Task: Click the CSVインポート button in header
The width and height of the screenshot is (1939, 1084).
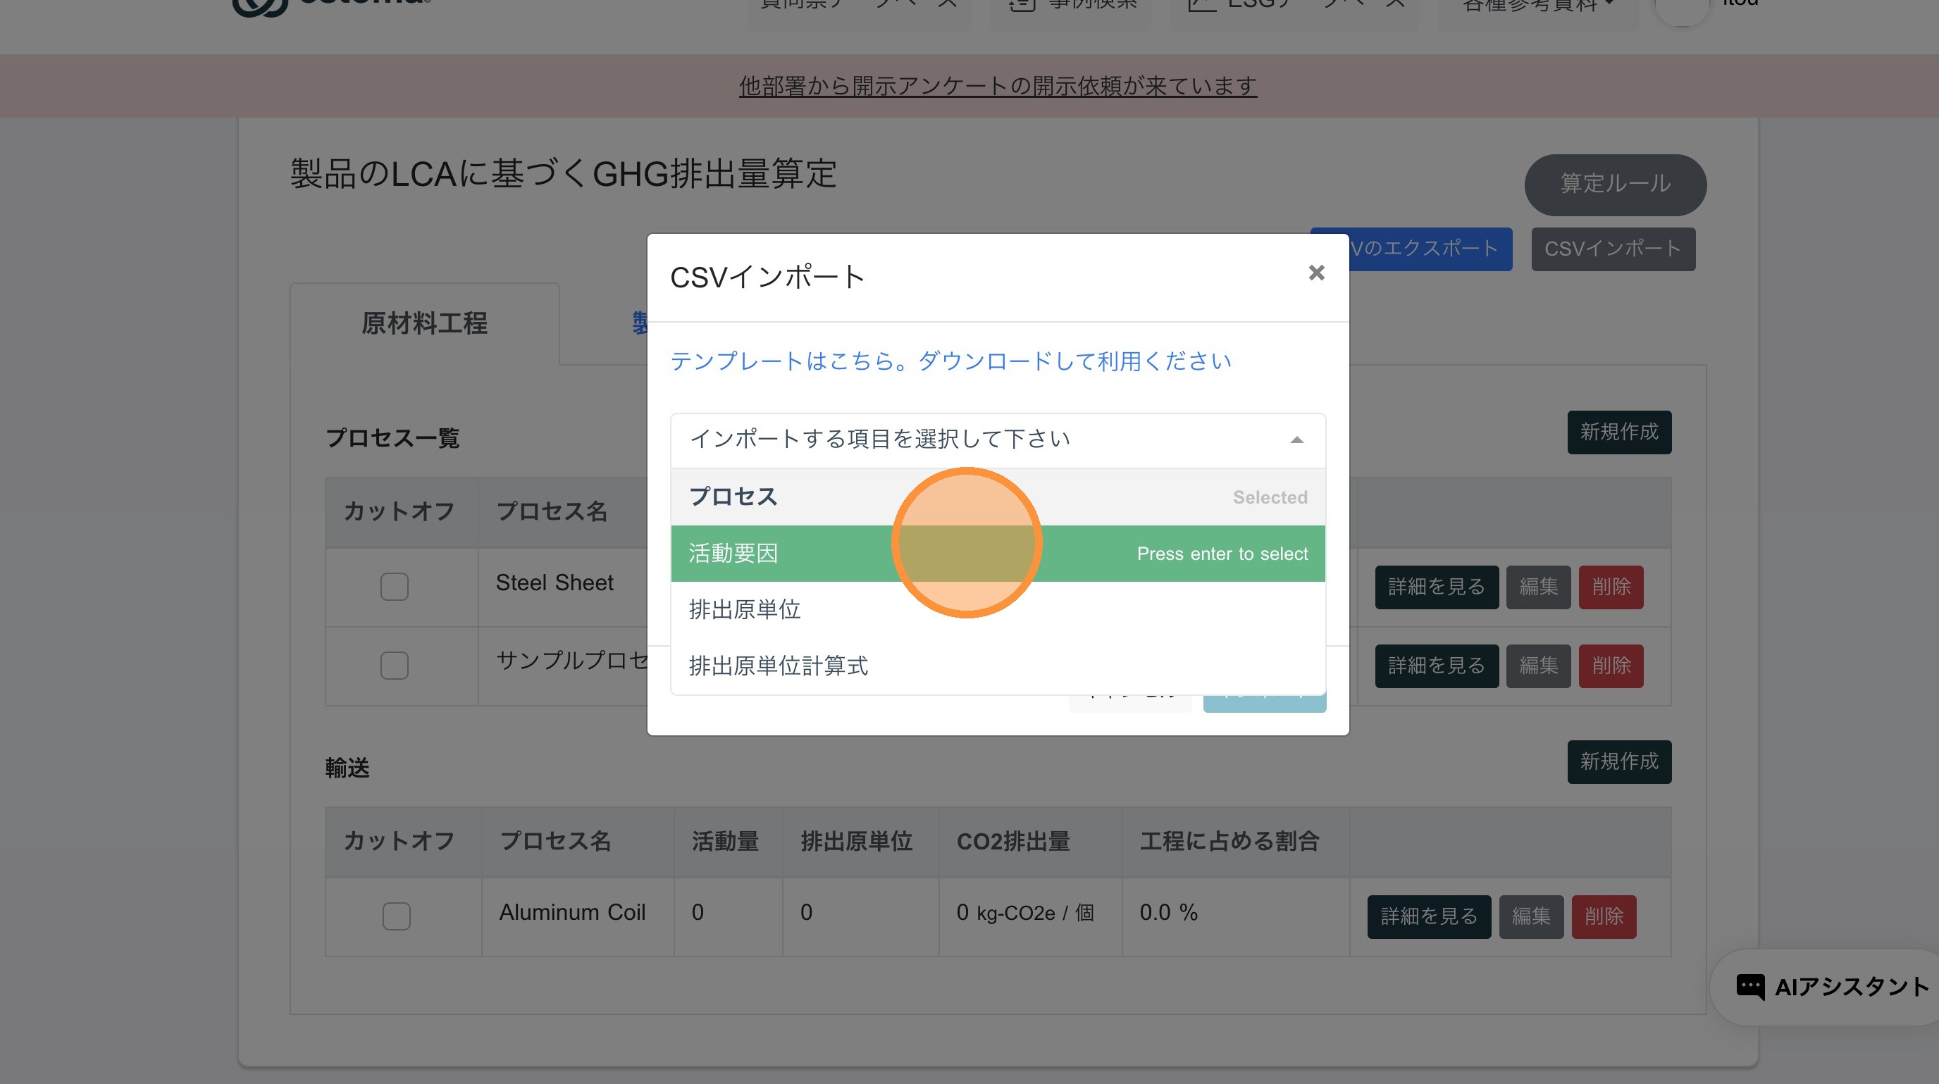Action: pos(1612,249)
